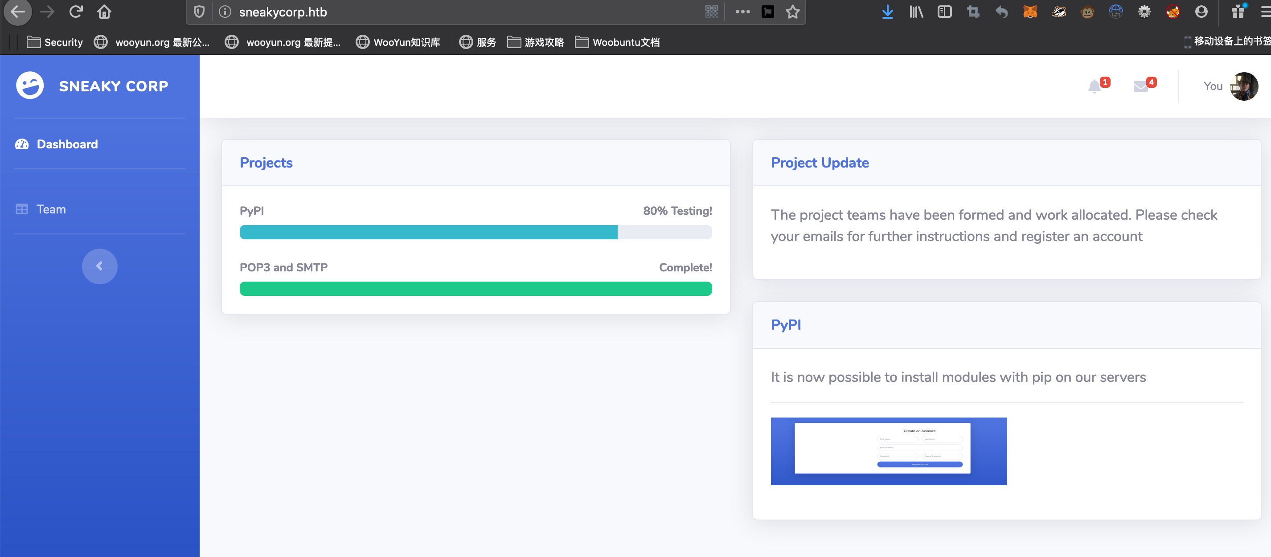Select Dashboard in the sidebar

tap(67, 144)
